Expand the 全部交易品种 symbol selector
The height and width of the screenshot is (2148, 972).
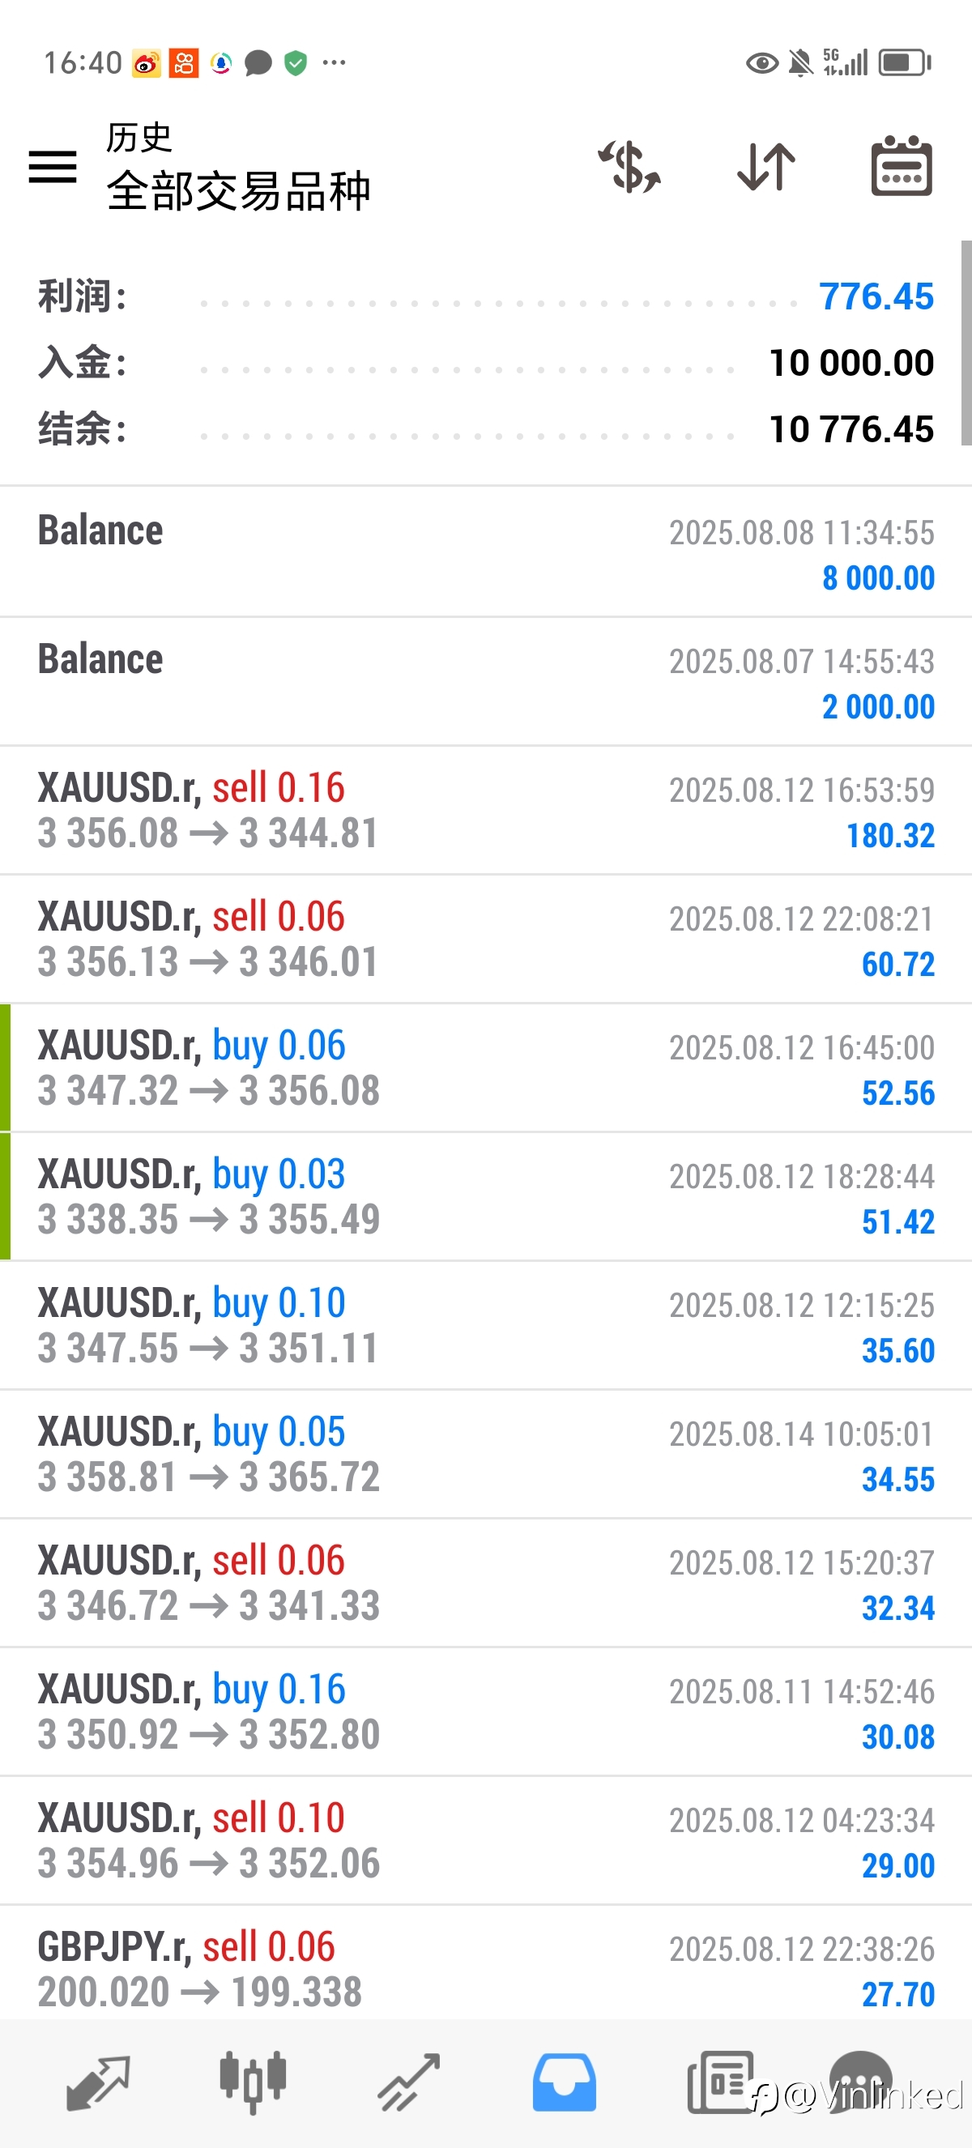point(238,191)
